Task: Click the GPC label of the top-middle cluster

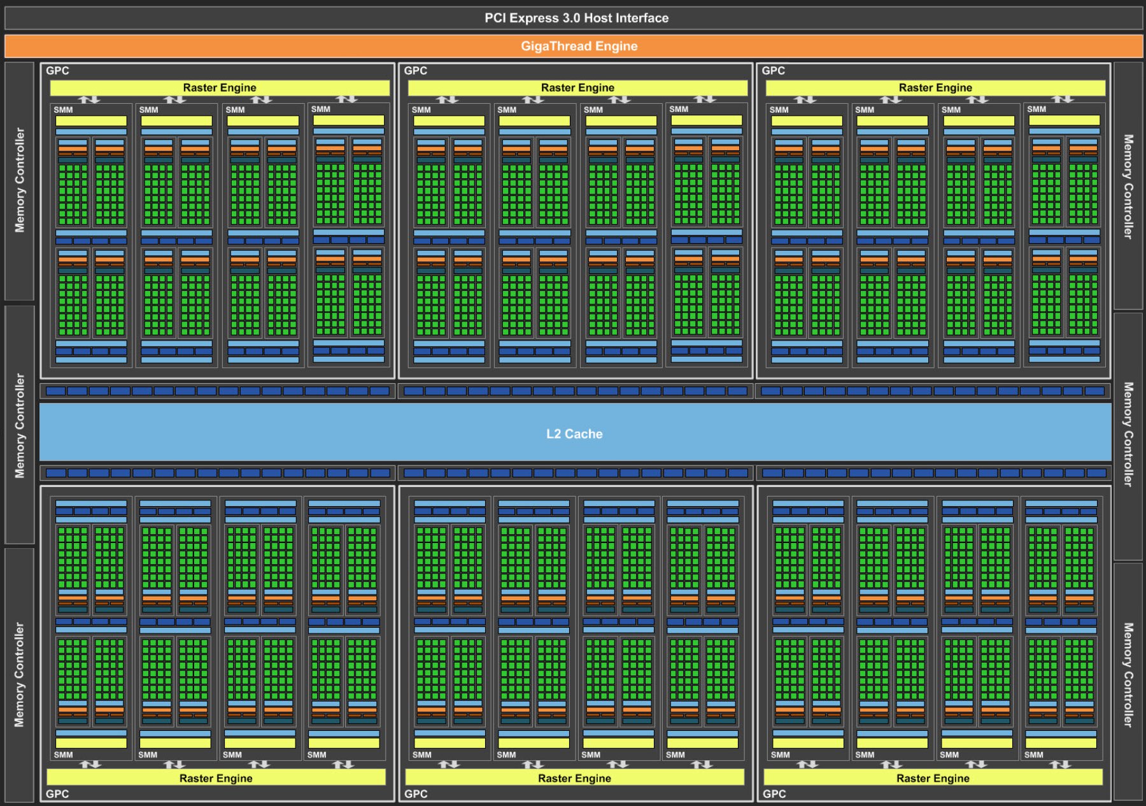Action: 416,71
